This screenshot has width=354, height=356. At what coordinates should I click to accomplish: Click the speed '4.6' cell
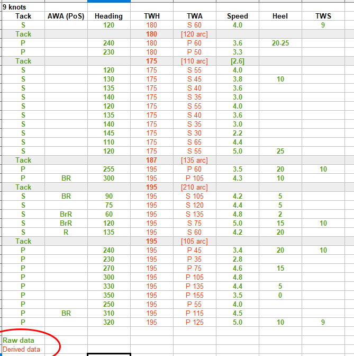pos(238,268)
